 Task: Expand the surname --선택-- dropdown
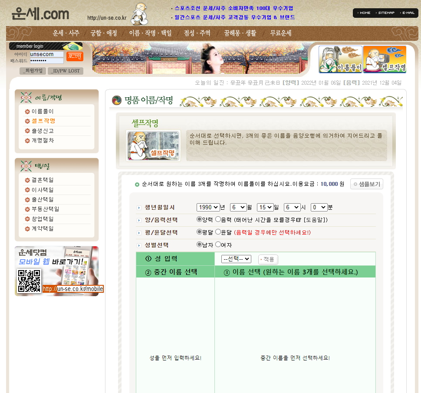point(236,259)
